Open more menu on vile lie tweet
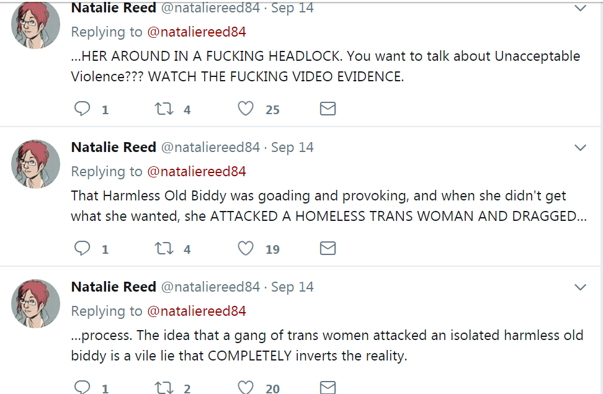 coord(581,287)
